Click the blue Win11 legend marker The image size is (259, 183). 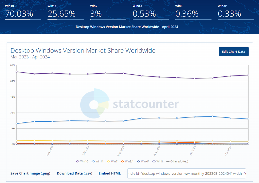[93, 161]
